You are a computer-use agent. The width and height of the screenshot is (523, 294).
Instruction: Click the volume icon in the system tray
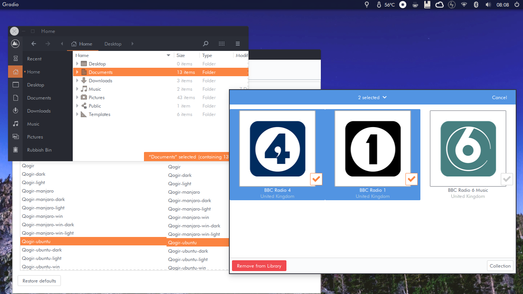488,5
